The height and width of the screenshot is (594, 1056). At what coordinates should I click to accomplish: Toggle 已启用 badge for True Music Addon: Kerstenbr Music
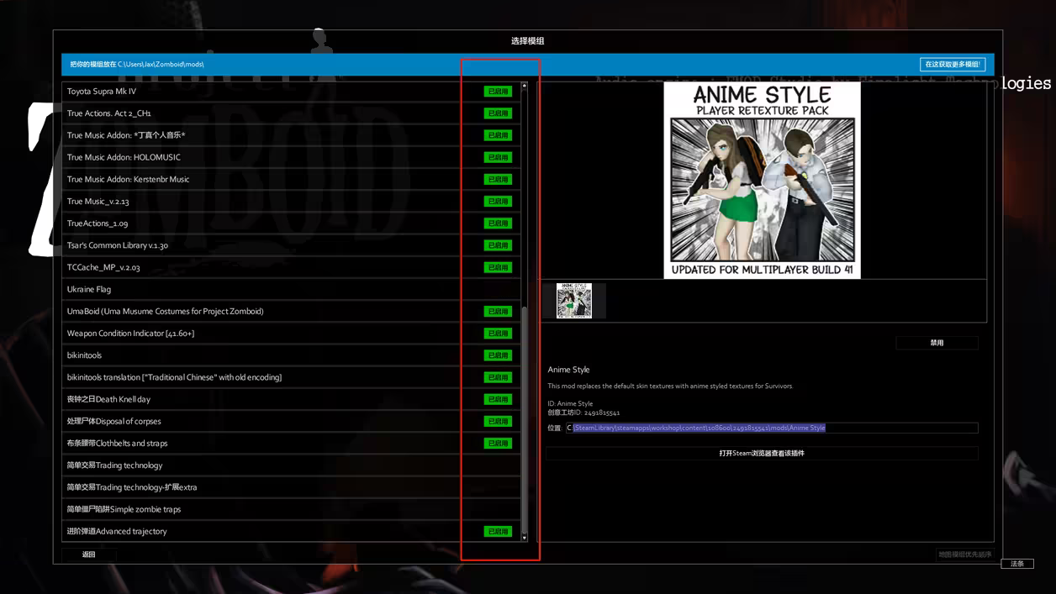point(498,179)
